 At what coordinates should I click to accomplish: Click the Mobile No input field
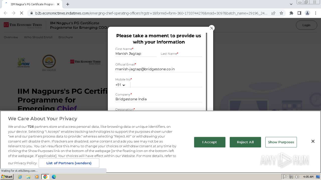[x=166, y=84]
